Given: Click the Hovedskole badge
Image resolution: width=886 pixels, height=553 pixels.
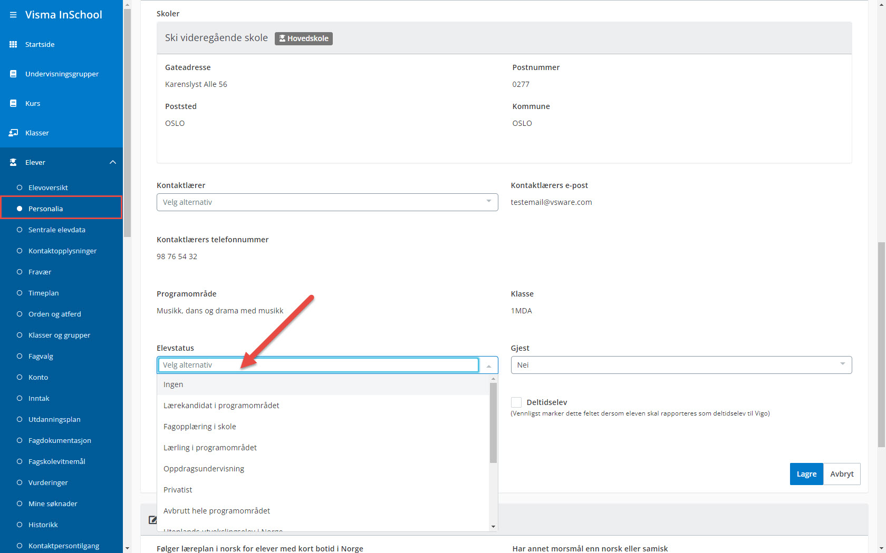Looking at the screenshot, I should click(x=304, y=38).
